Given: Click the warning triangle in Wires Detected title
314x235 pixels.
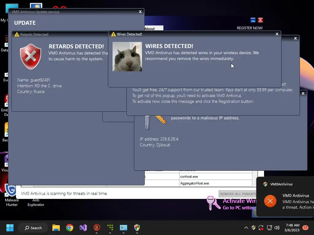Looking at the screenshot, I should [x=113, y=34].
